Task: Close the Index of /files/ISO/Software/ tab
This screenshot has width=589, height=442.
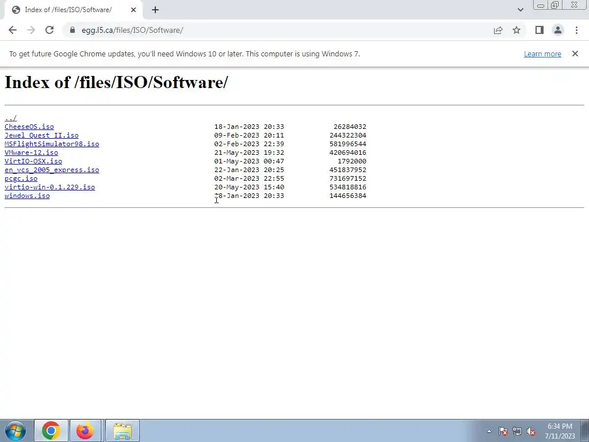Action: click(x=133, y=10)
